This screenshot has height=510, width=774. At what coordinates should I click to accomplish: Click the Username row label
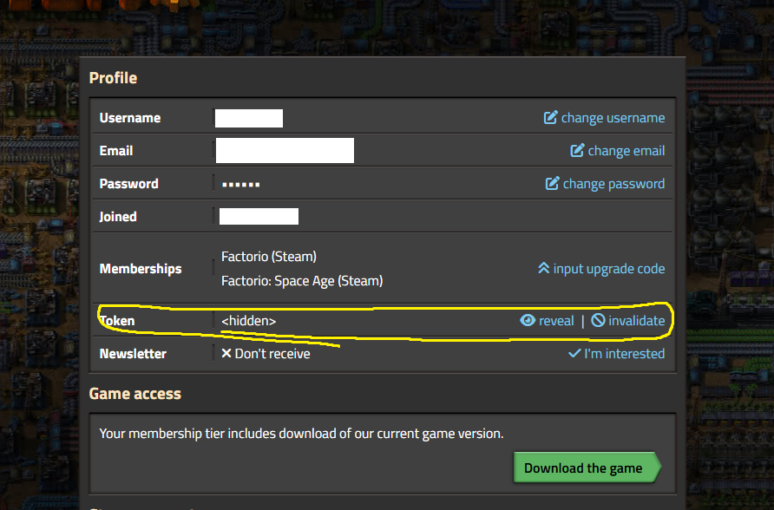(130, 118)
